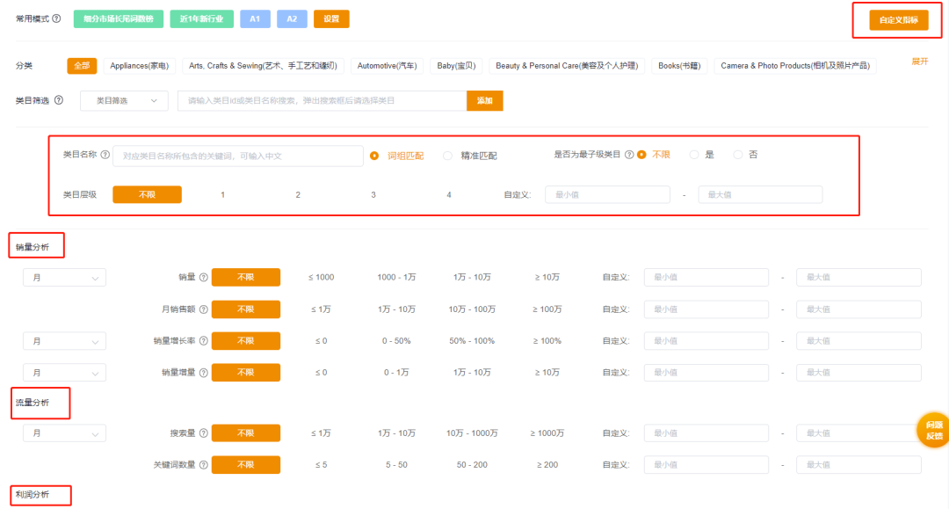Select 不限 radio for 最子级类目

[x=641, y=155]
